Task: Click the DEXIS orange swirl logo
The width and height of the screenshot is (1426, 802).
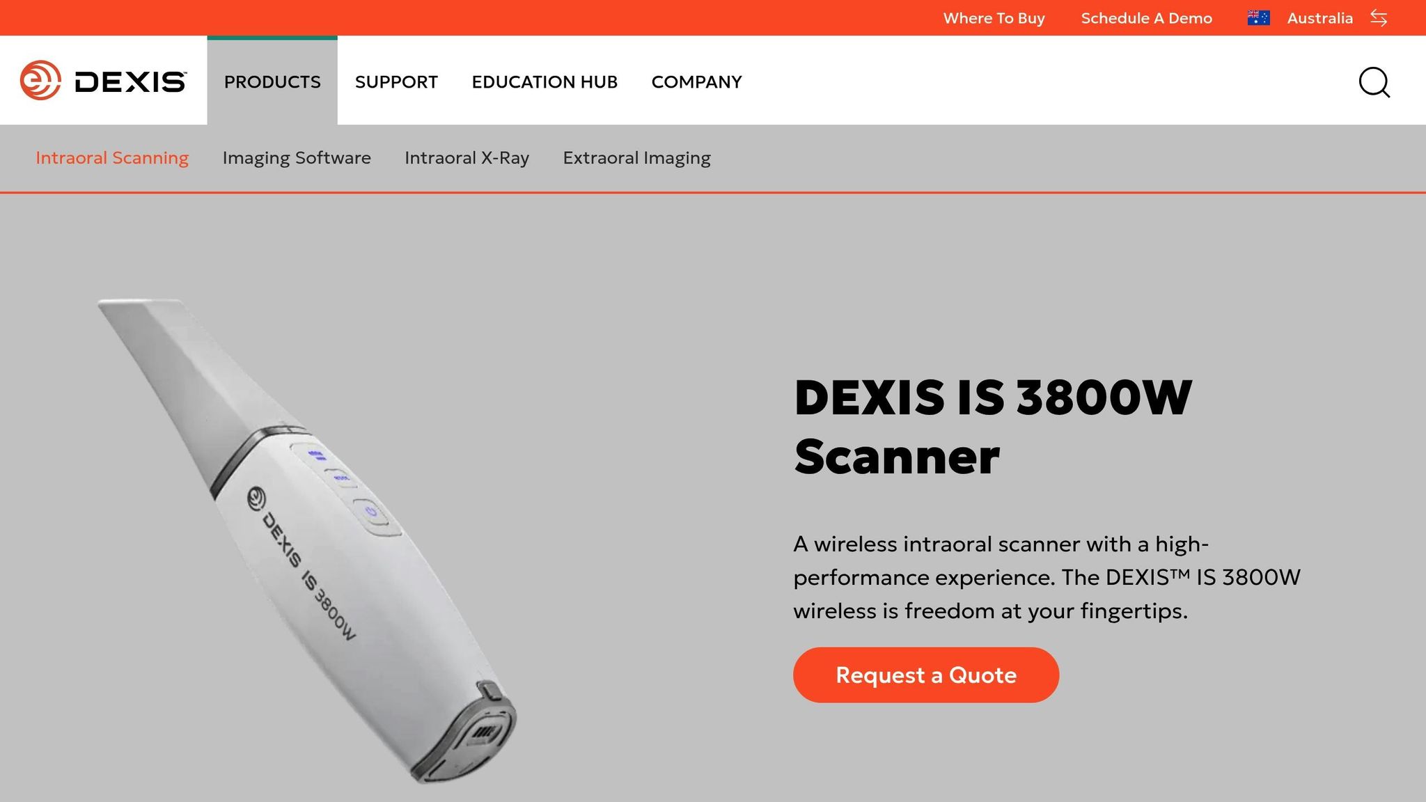Action: [40, 81]
